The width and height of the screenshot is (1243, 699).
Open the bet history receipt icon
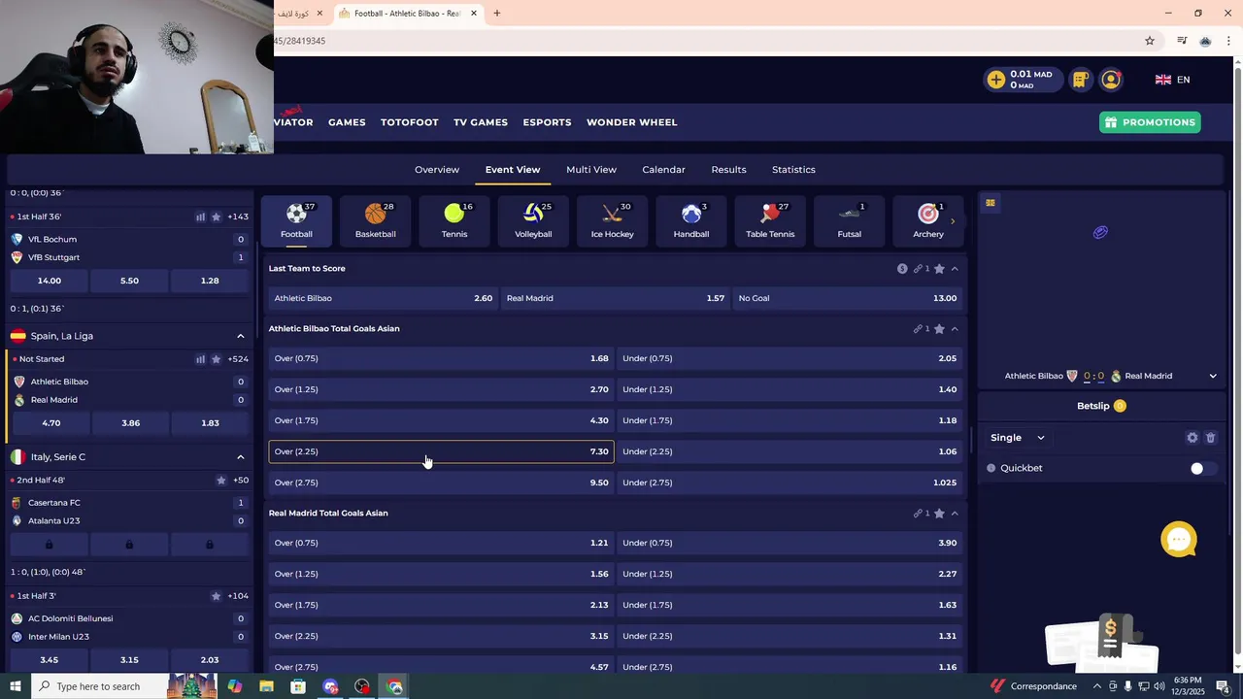click(1080, 80)
